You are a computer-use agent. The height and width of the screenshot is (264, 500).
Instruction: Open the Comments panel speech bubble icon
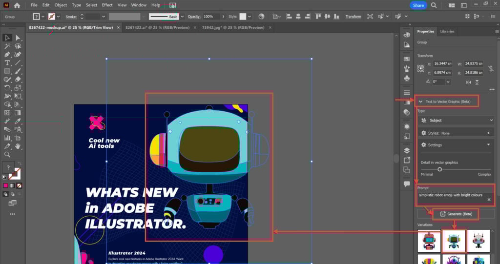[407, 184]
